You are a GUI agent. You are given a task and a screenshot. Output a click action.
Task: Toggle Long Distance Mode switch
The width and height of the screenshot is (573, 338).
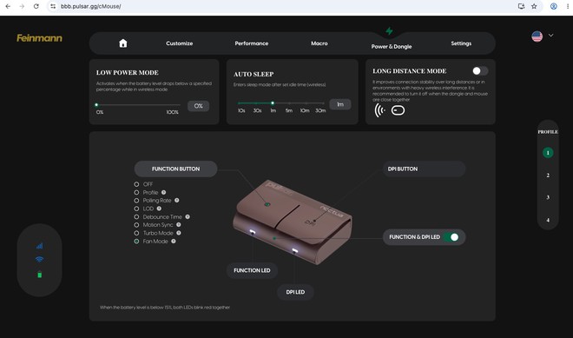pos(480,70)
